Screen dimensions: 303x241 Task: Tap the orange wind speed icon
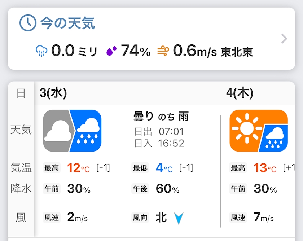coord(163,52)
